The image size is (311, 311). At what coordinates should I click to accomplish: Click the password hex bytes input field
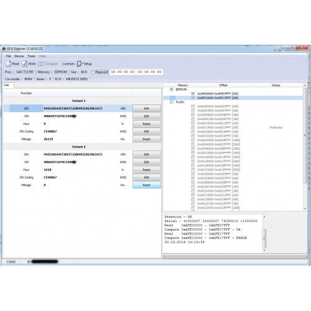136,72
